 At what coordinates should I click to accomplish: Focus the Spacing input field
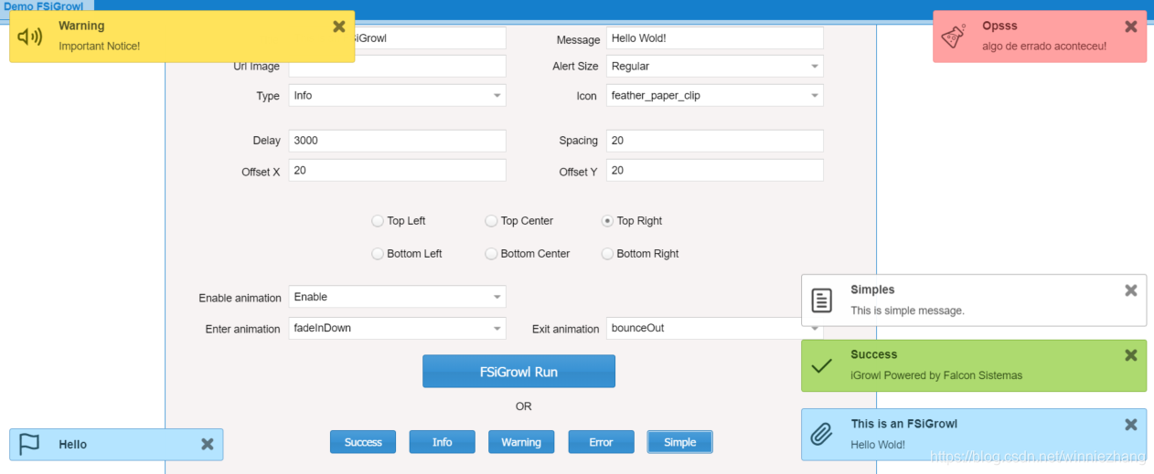715,141
